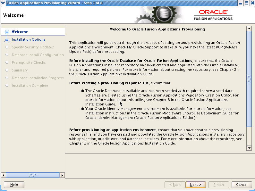
Task: Cancel the provisioning wizard
Action: [242, 185]
